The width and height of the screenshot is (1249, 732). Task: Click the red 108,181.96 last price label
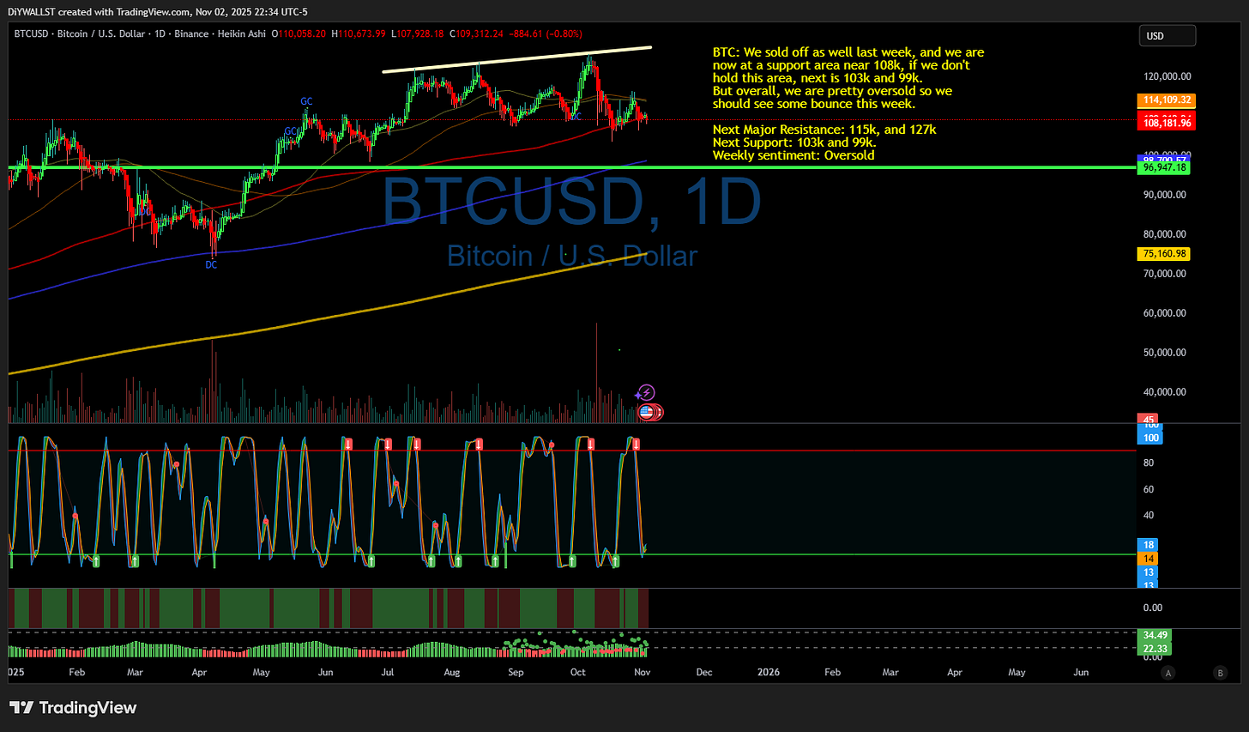coord(1167,121)
